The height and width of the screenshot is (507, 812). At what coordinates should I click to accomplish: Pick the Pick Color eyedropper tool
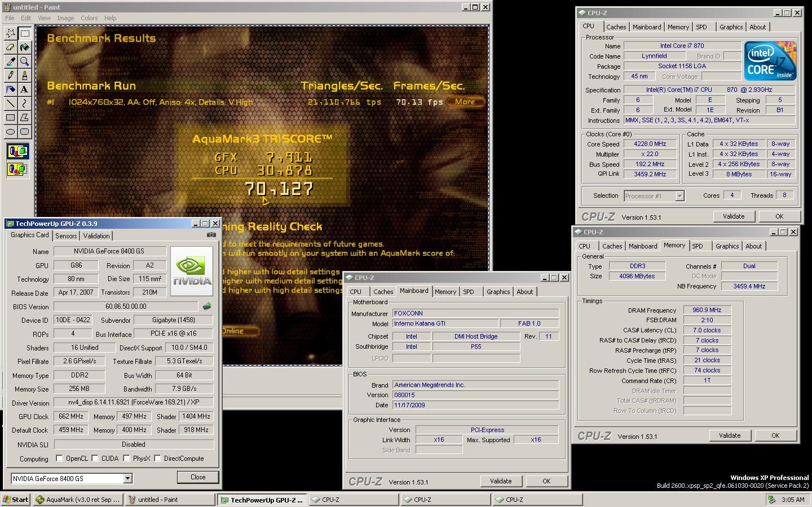[x=11, y=61]
